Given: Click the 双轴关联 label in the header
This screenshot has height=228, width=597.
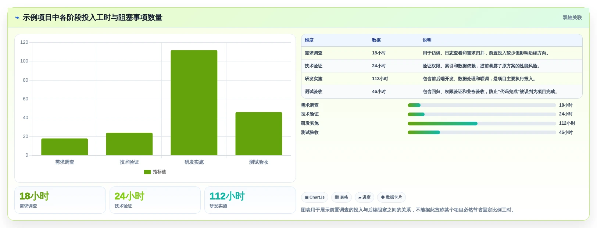Looking at the screenshot, I should click(572, 18).
